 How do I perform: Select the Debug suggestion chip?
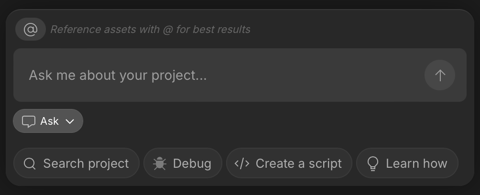[x=183, y=163]
